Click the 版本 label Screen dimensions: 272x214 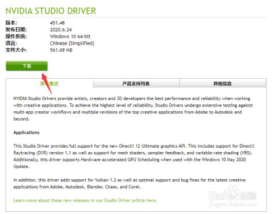tap(11, 23)
